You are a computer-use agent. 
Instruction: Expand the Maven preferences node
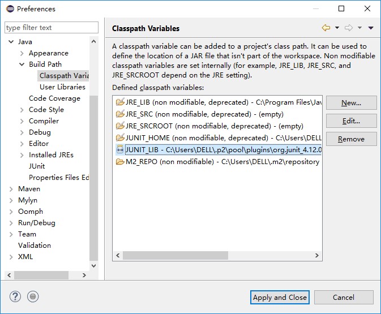[x=11, y=189]
